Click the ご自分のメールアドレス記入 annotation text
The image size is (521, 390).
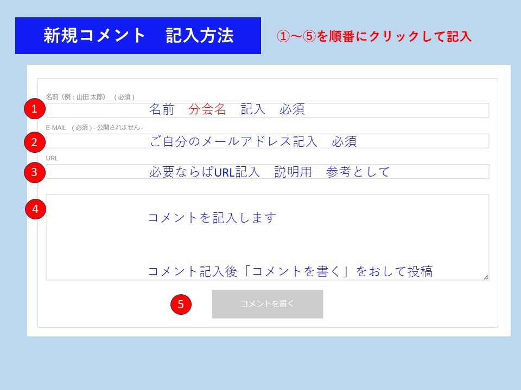(x=233, y=142)
